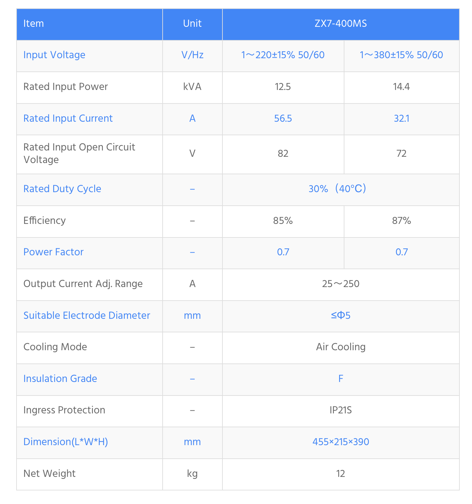The width and height of the screenshot is (472, 504).
Task: Select the 25～250 output current cell
Action: 340,284
